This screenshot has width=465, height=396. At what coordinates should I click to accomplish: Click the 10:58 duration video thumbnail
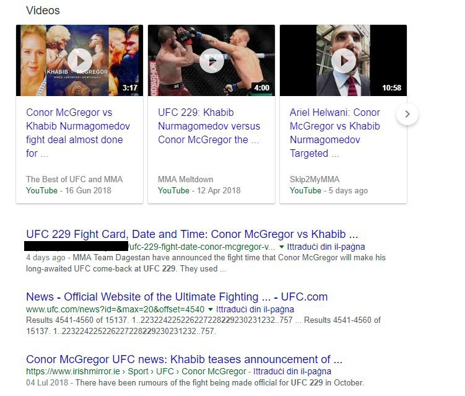[x=344, y=61]
